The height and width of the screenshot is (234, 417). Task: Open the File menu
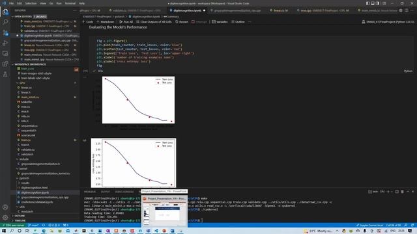point(12,3)
